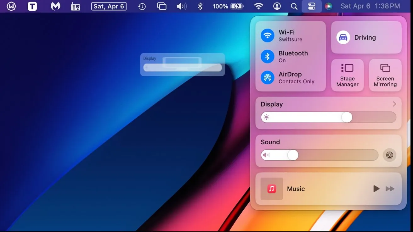The height and width of the screenshot is (232, 413).
Task: Enable the Driving focus mode
Action: (x=343, y=37)
